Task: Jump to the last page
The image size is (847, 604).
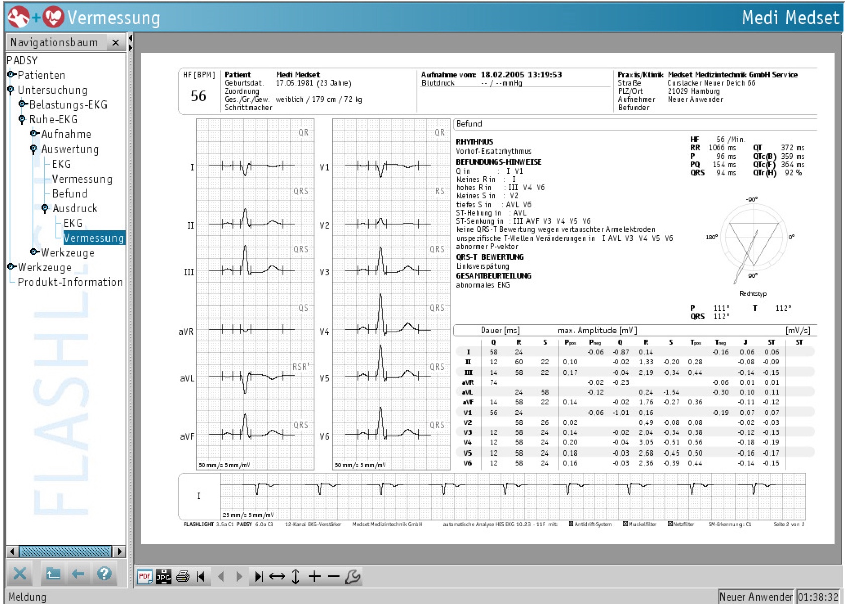Action: tap(258, 576)
